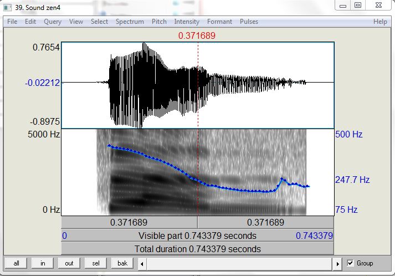
Task: Click the blue 0 start time label
Action: (x=64, y=236)
